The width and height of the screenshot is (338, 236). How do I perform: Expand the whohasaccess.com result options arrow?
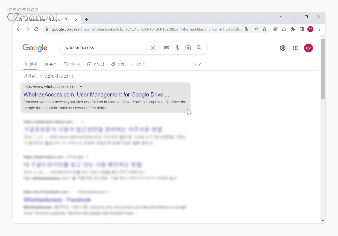pyautogui.click(x=81, y=87)
